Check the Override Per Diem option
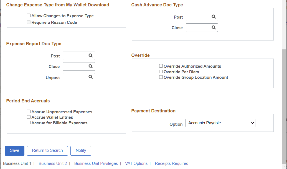 pos(161,71)
